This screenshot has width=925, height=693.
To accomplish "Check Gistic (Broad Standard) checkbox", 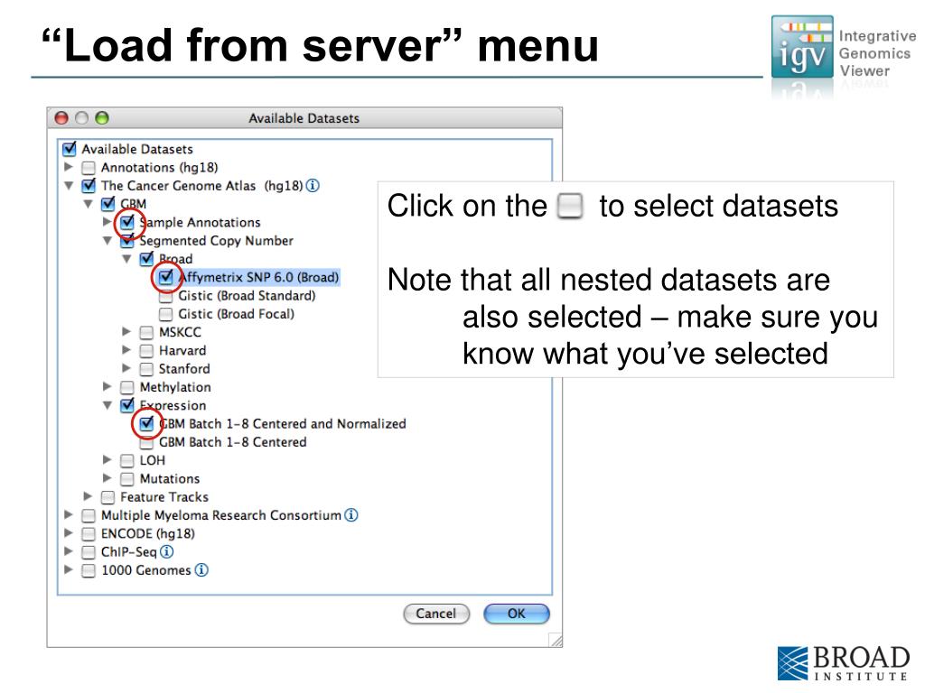I will [166, 296].
